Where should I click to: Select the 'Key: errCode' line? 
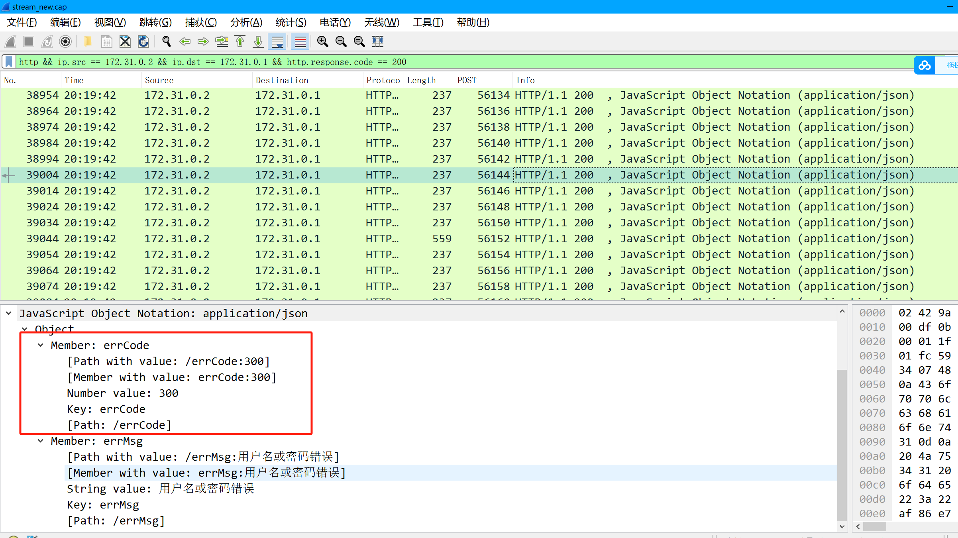tap(106, 409)
